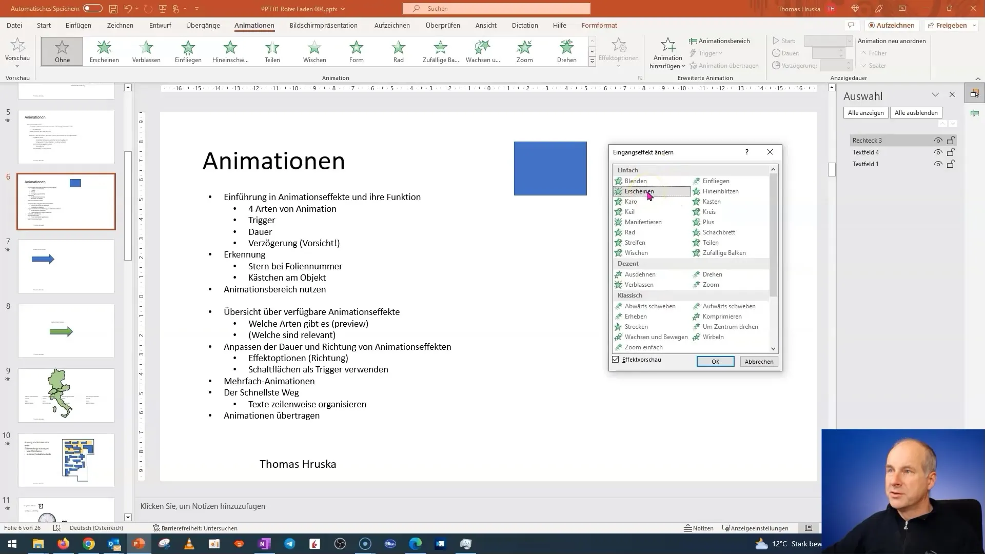Click the Aufzeichnen button at top right

click(892, 25)
